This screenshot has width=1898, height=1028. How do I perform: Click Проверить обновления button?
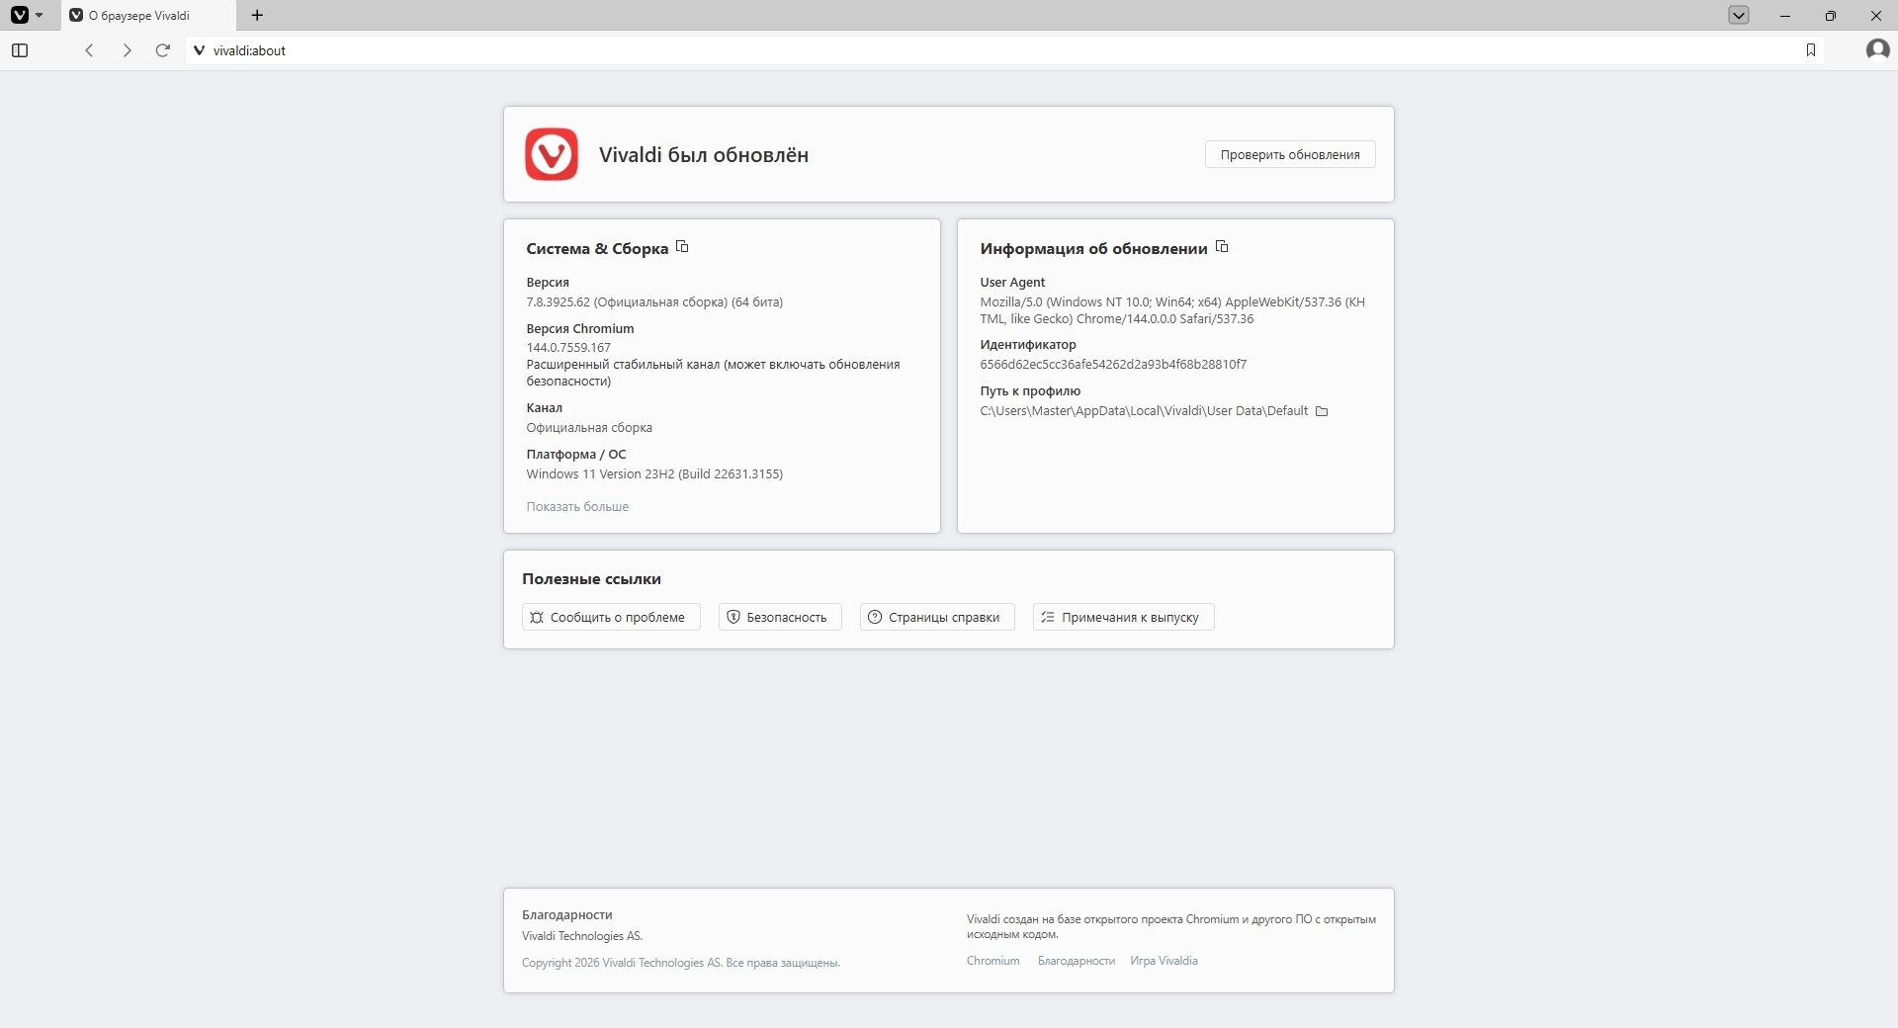1289,154
